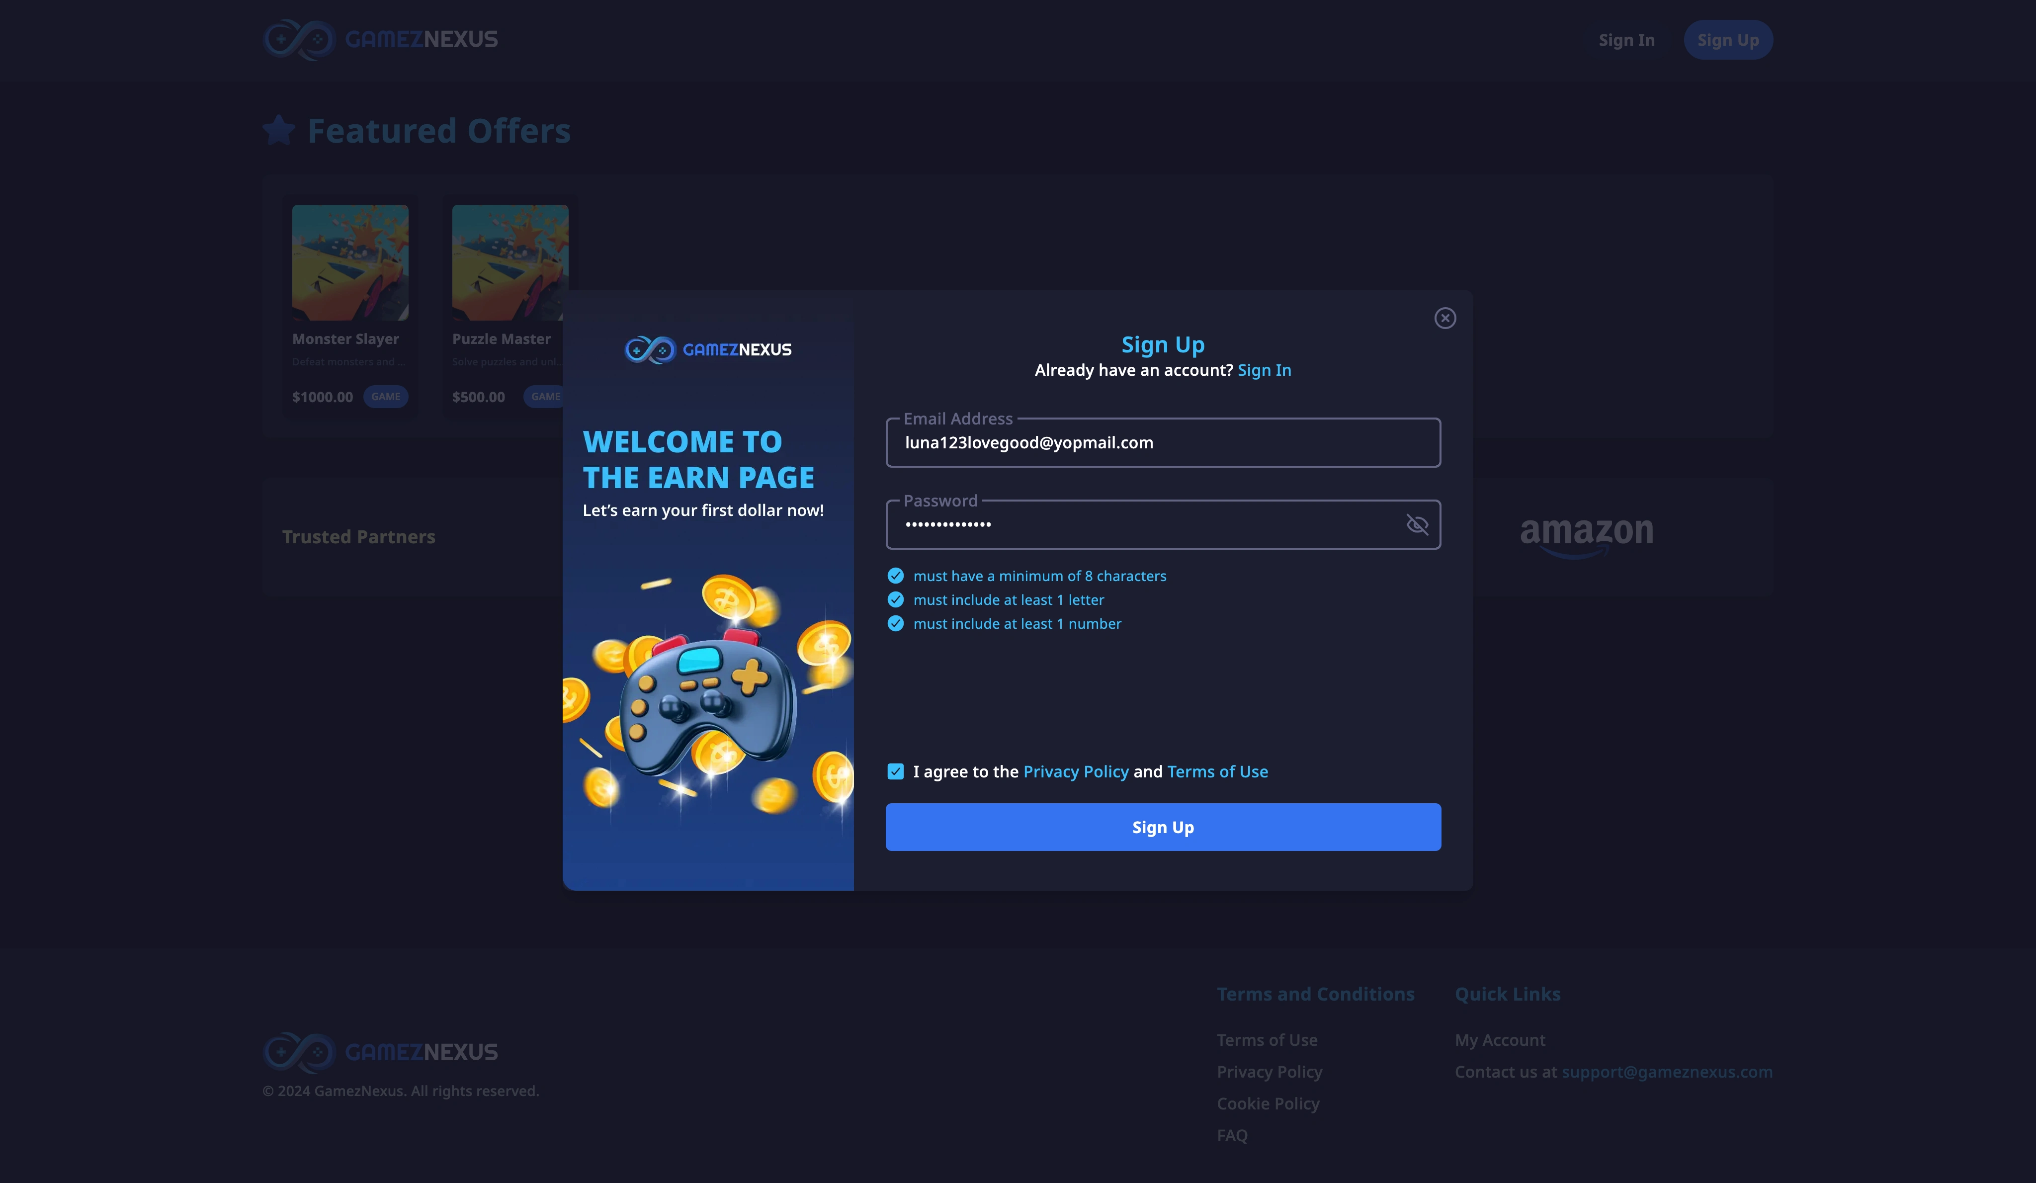Open footer Cookie Policy link
The height and width of the screenshot is (1183, 2036).
[1268, 1104]
